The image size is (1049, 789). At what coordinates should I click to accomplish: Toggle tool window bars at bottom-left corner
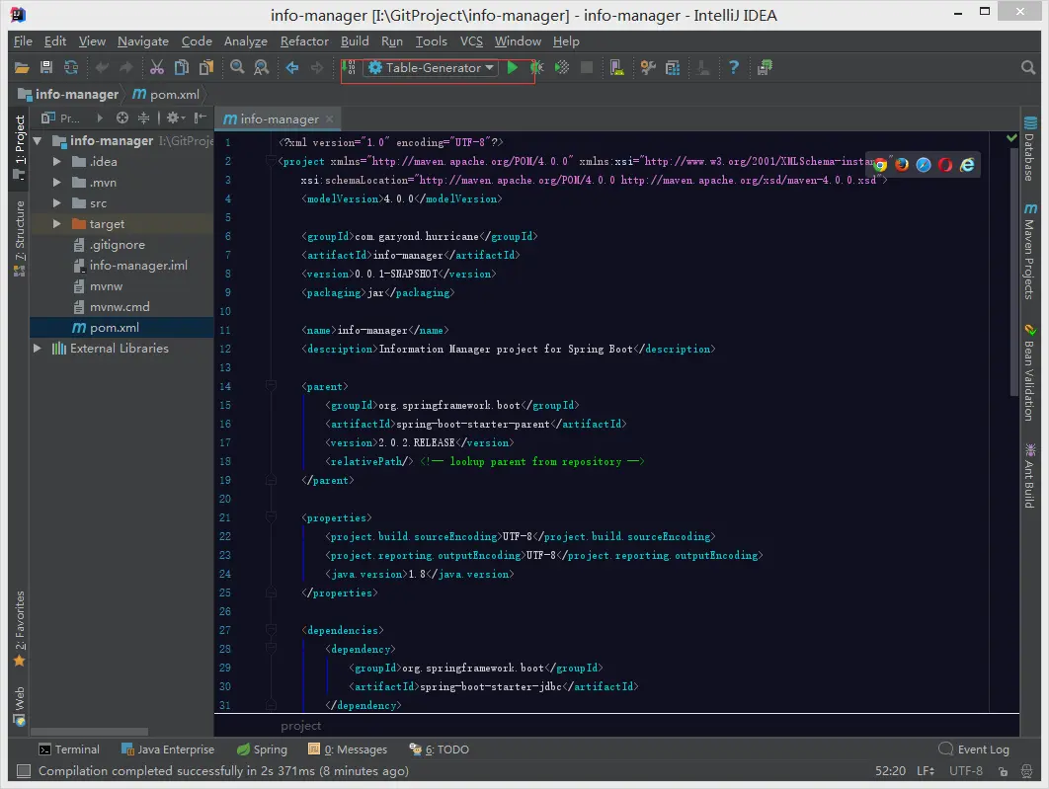pos(24,771)
